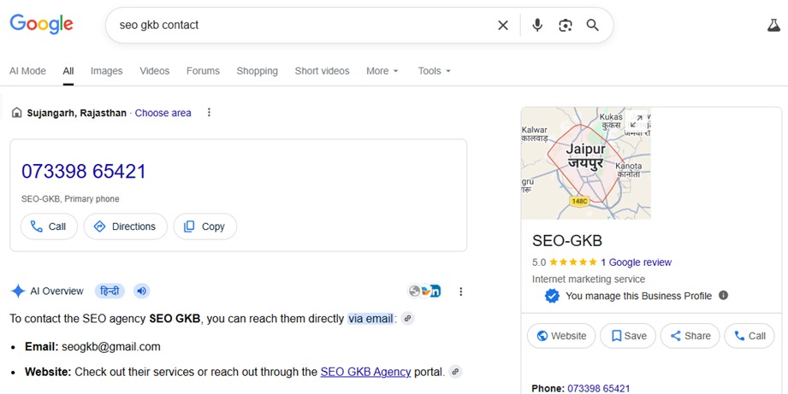Click the link chip after 'portal.'
This screenshot has width=788, height=394.
[455, 372]
